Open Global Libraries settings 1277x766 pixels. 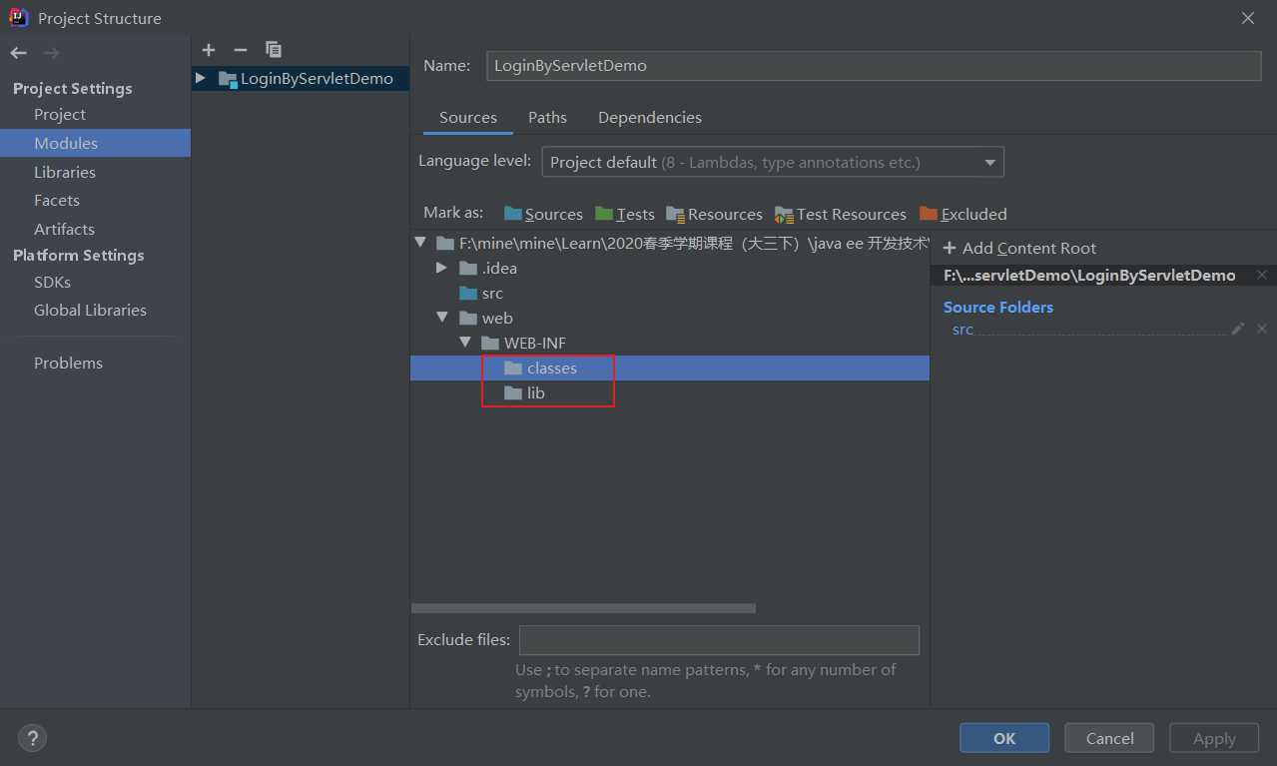click(x=90, y=310)
